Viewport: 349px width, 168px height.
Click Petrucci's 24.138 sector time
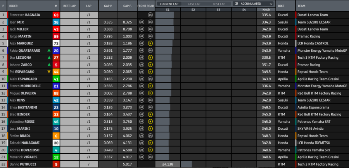tap(168, 164)
